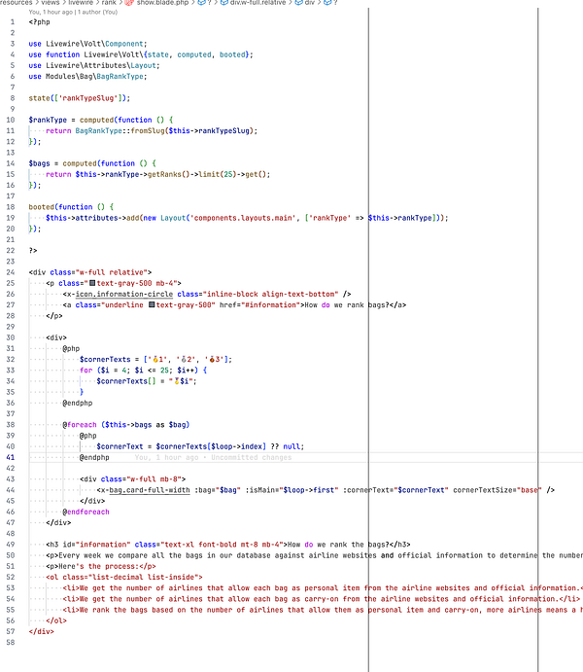
Task: Click the gold medal emoji in $cornerTexts array
Action: coord(155,360)
